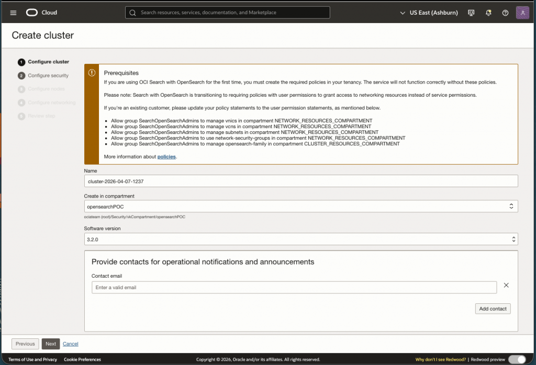
Task: Click the Oracle Cloud logo
Action: pos(42,13)
